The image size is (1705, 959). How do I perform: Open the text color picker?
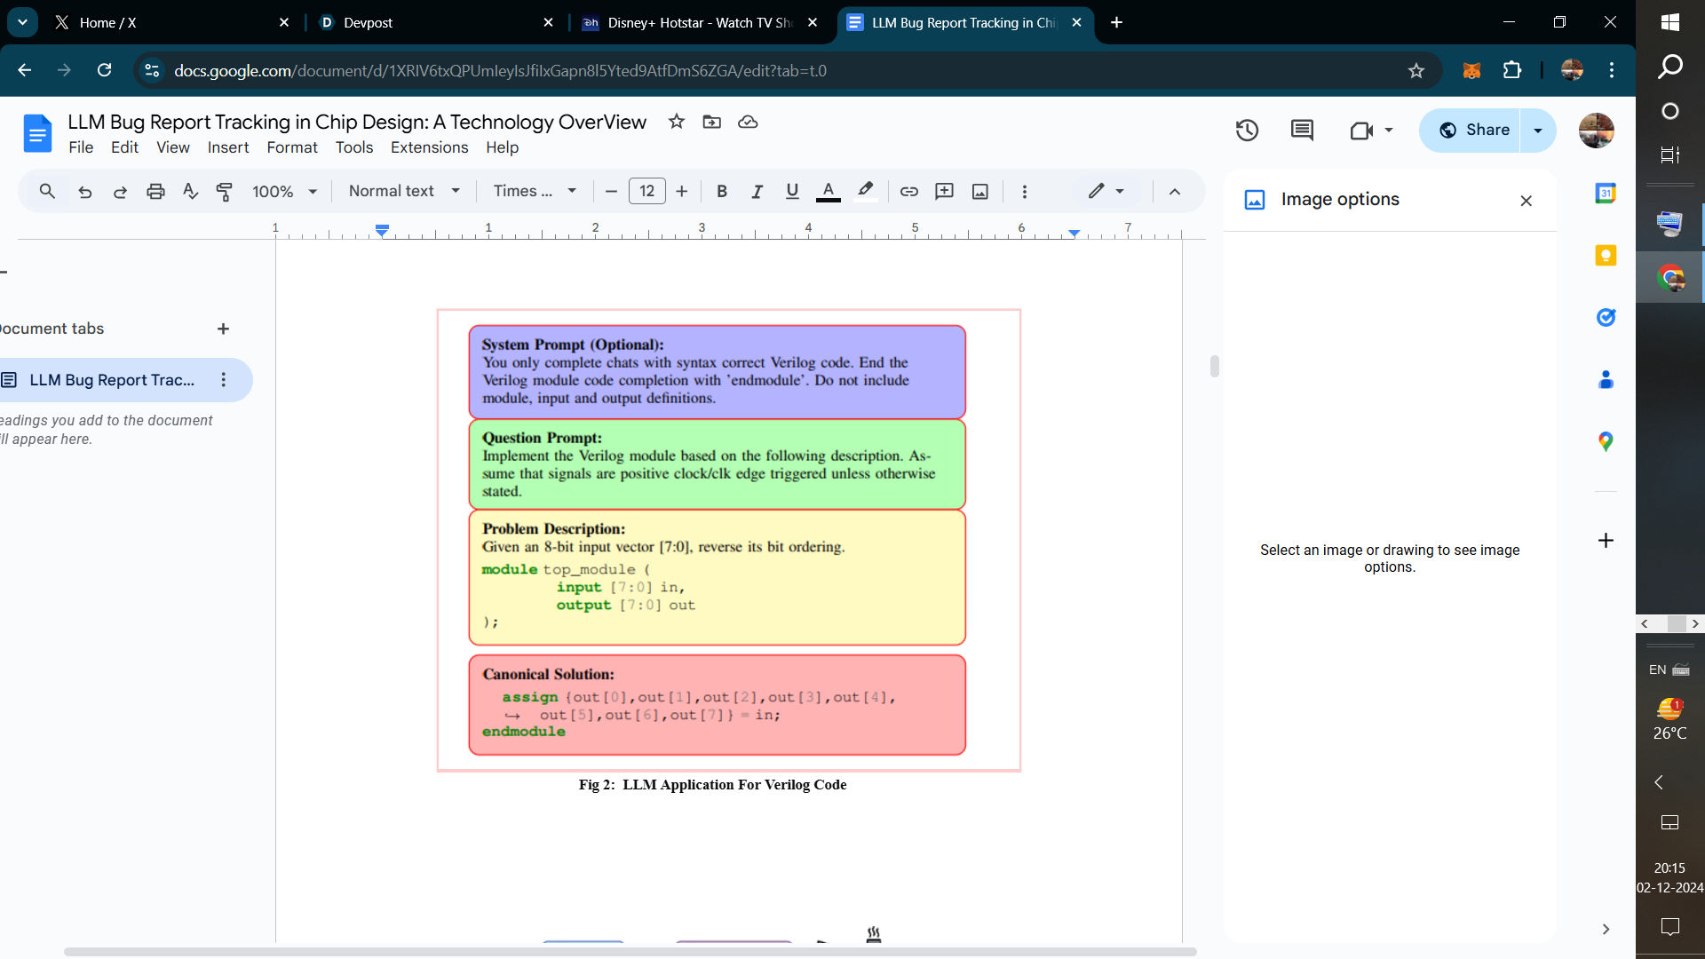[x=828, y=191]
